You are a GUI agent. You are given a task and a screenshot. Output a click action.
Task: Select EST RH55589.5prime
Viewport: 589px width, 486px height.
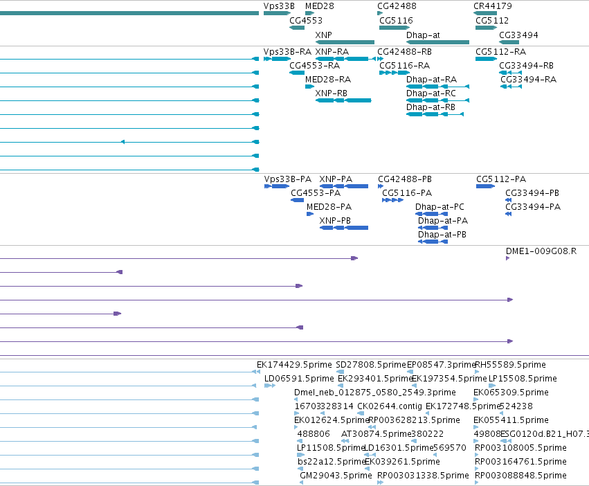coord(511,365)
